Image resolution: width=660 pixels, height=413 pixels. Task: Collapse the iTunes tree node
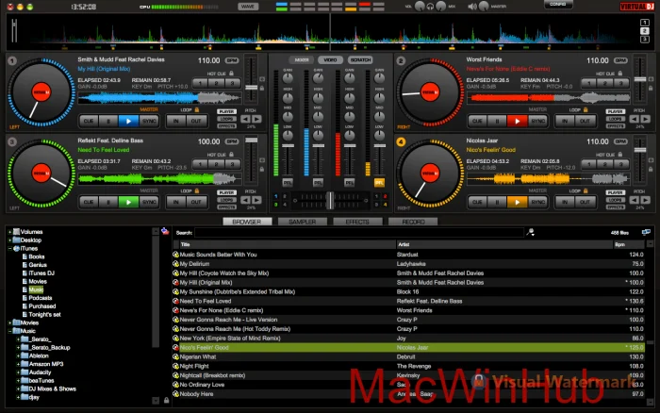[x=9, y=248]
